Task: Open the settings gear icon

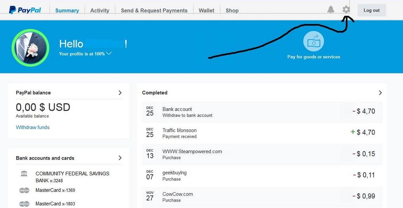Action: click(x=346, y=10)
